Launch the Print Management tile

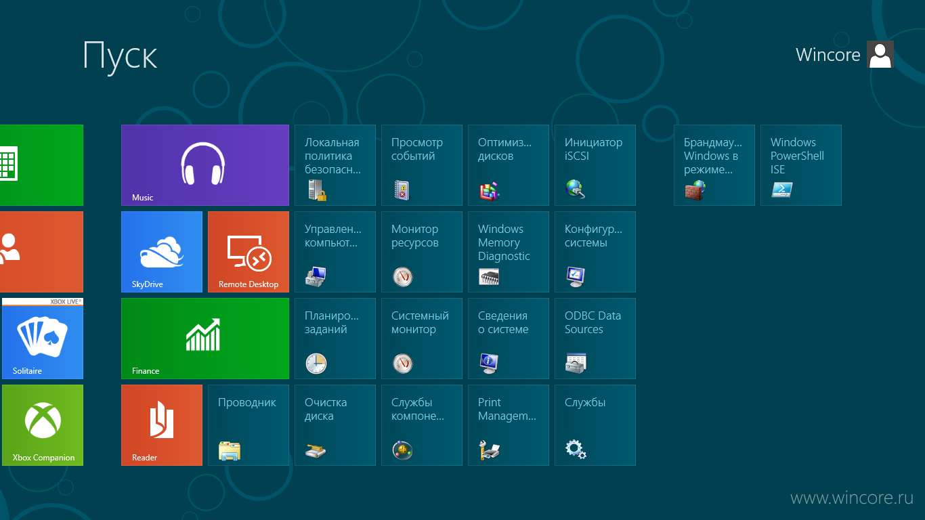508,425
